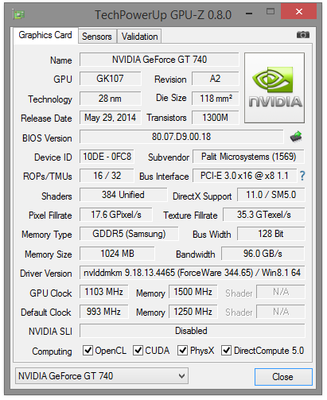Minimize the GPU-Z window
The height and width of the screenshot is (400, 327).
pyautogui.click(x=249, y=13)
